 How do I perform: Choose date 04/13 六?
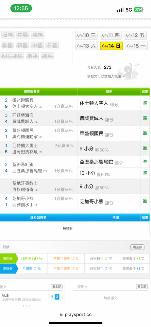tap(86, 46)
